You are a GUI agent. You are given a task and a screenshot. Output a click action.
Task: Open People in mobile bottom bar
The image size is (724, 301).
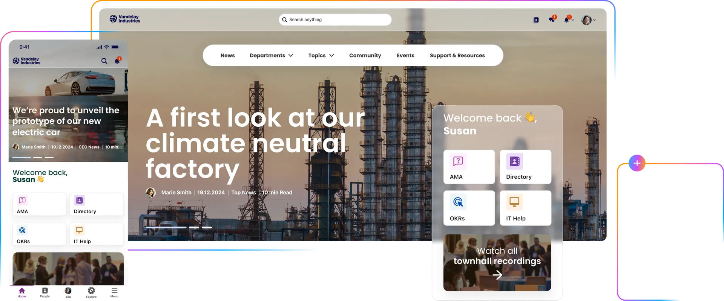pyautogui.click(x=45, y=292)
